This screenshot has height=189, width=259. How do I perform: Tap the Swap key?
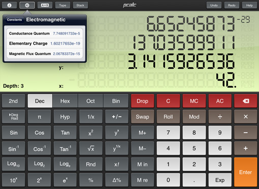click(x=143, y=117)
